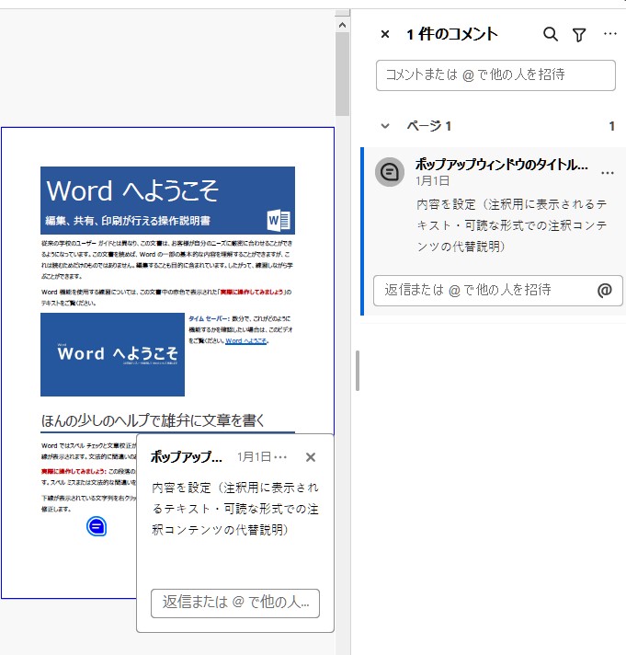The image size is (626, 655).
Task: Click the 1 件のコメント panel title
Action: (x=452, y=34)
